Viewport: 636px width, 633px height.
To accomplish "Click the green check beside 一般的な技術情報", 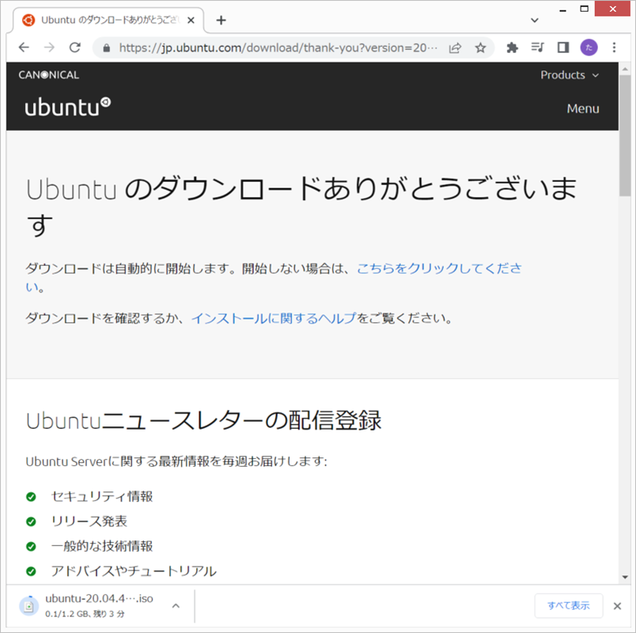I will tap(31, 547).
